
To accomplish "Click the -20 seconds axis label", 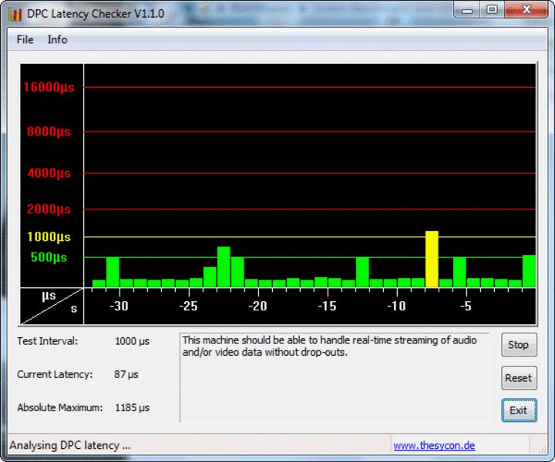I will (257, 306).
